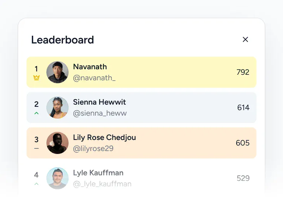Close the Leaderboard panel with the X
The height and width of the screenshot is (221, 283).
(x=245, y=39)
